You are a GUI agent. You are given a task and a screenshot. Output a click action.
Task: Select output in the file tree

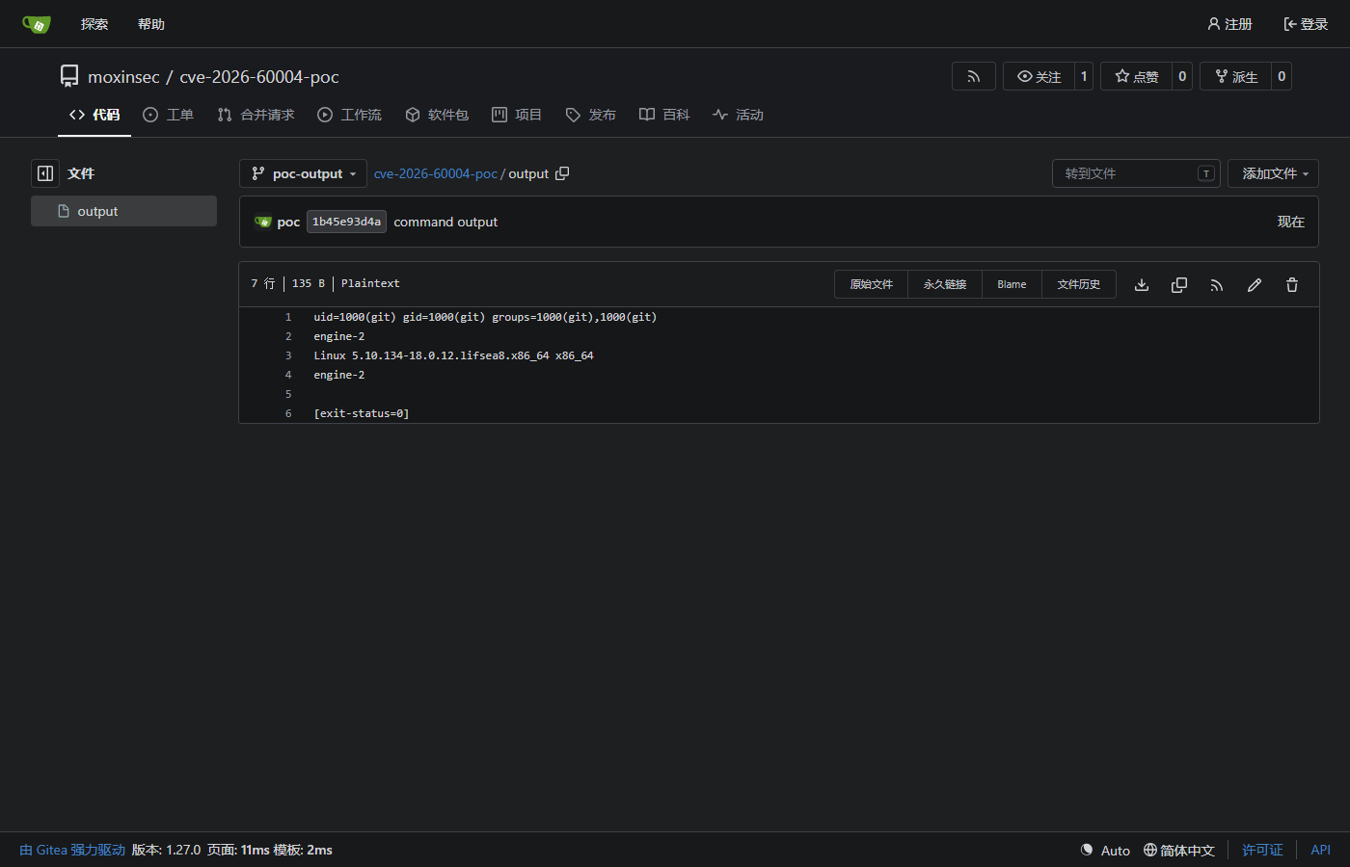click(123, 211)
